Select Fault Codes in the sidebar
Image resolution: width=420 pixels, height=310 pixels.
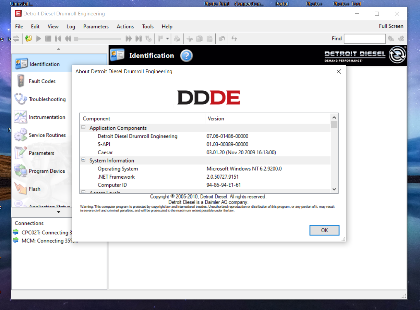coord(42,81)
